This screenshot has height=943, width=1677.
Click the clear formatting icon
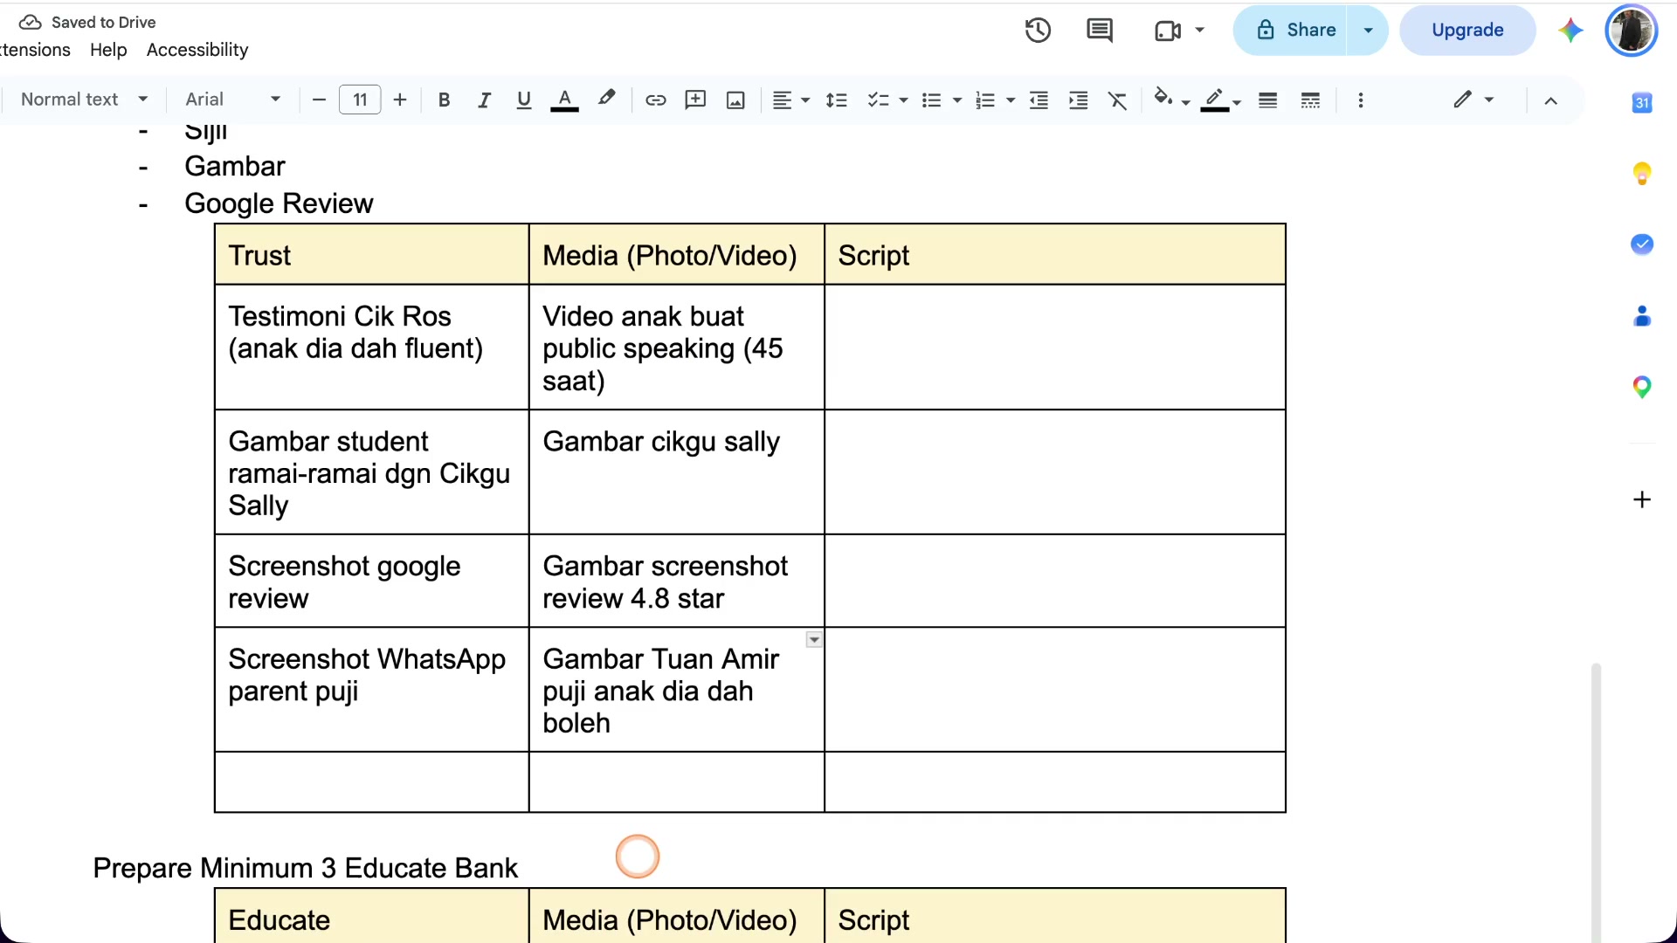1118,100
